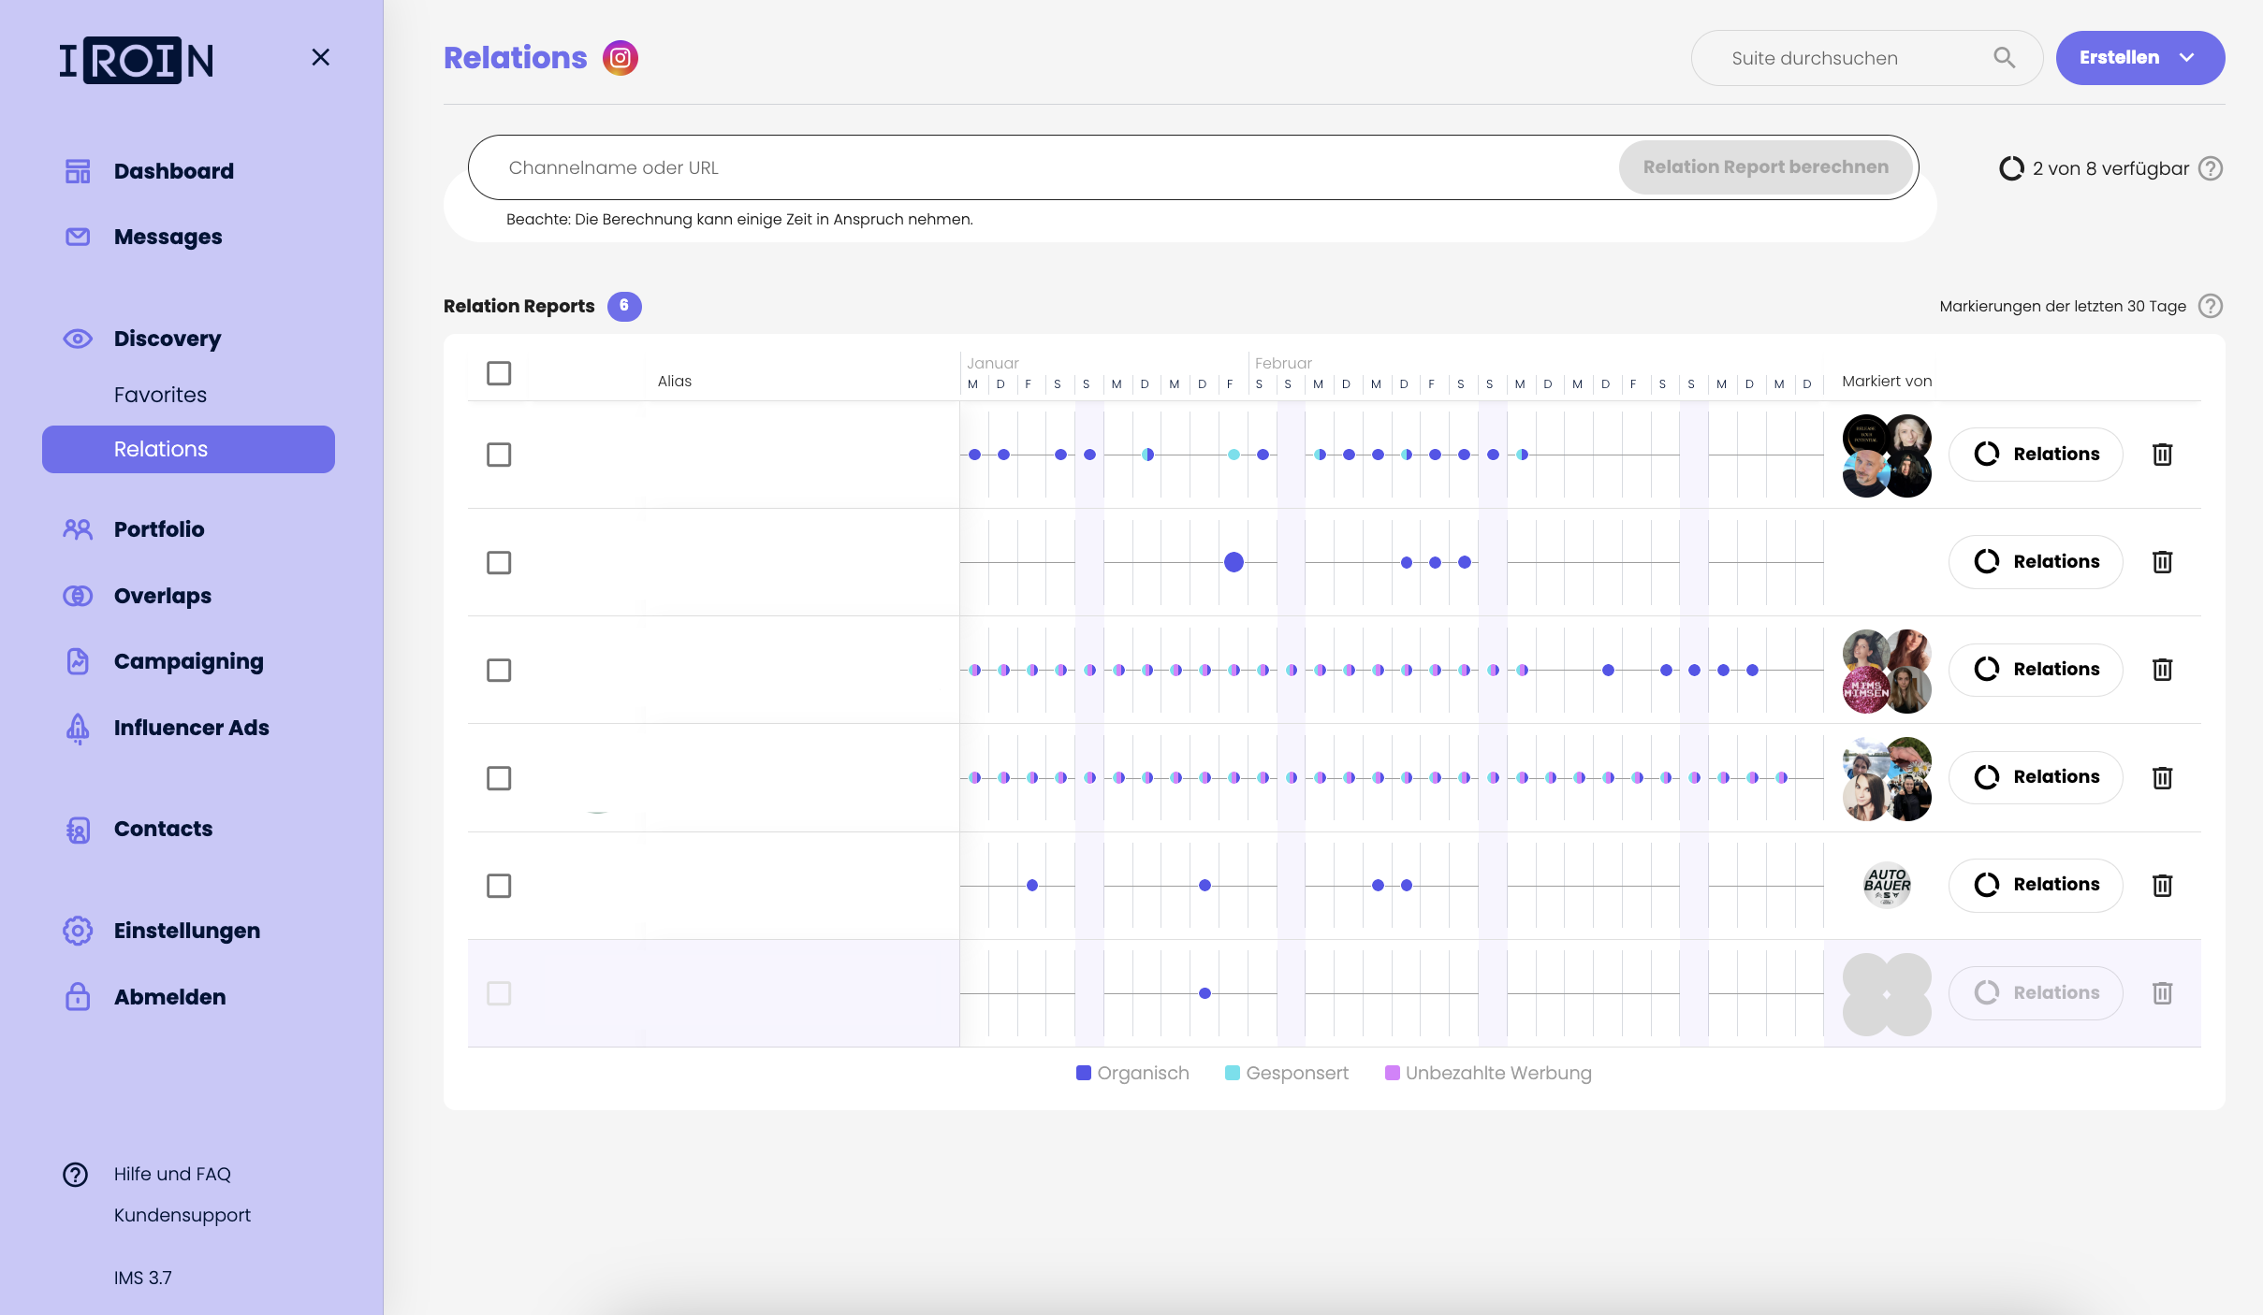
Task: Expand the Erstellen dropdown
Action: [x=2139, y=58]
